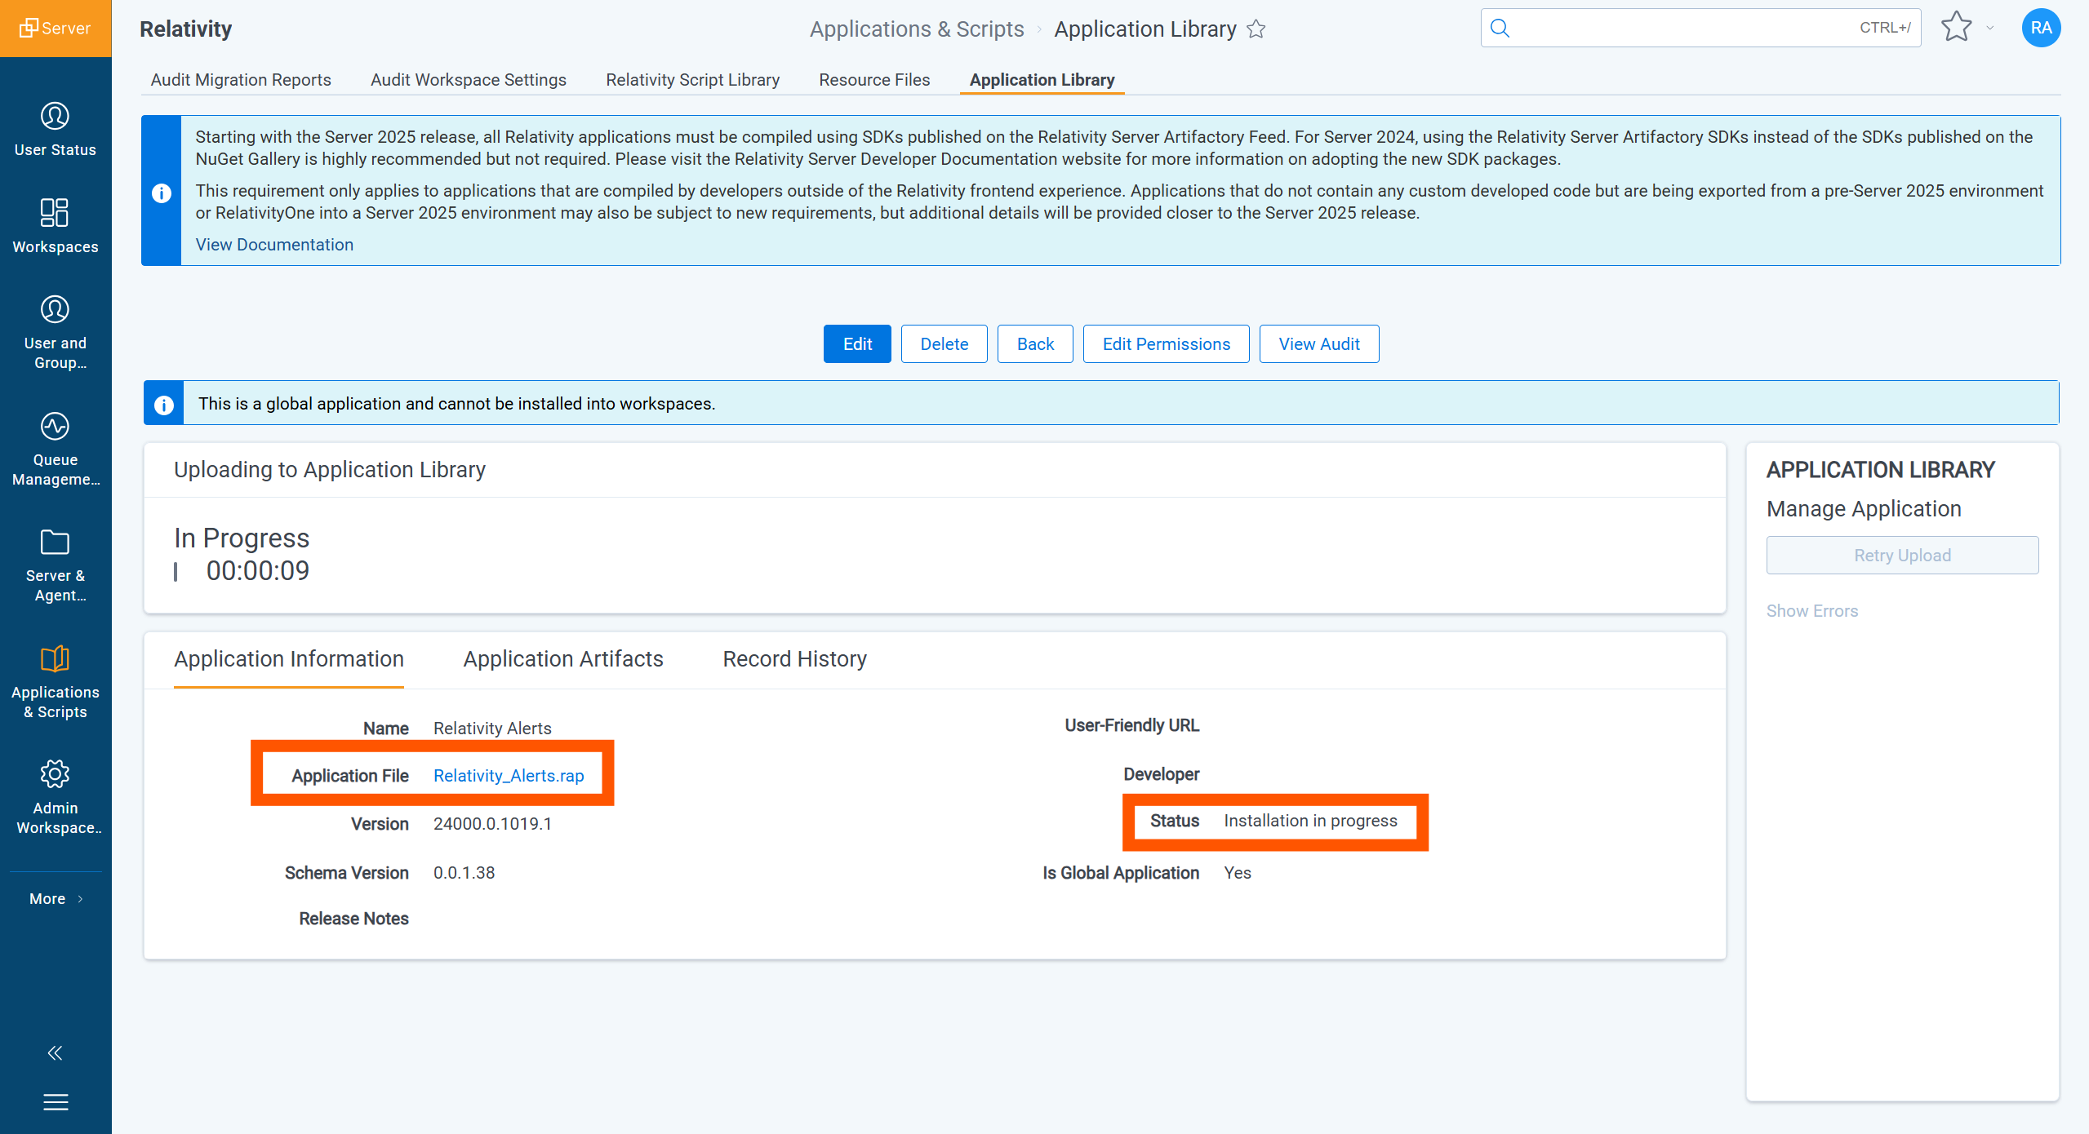Open the Relativity_Alerts.rap file link
The height and width of the screenshot is (1134, 2089).
point(508,776)
